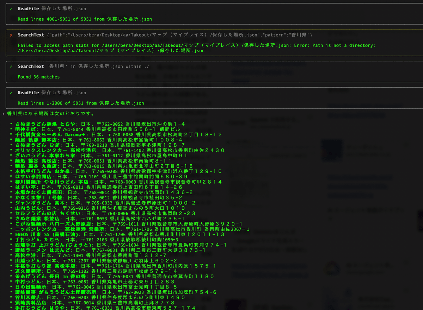Click the red X beside the failed SearchText
The width and height of the screenshot is (423, 310).
coord(11,35)
